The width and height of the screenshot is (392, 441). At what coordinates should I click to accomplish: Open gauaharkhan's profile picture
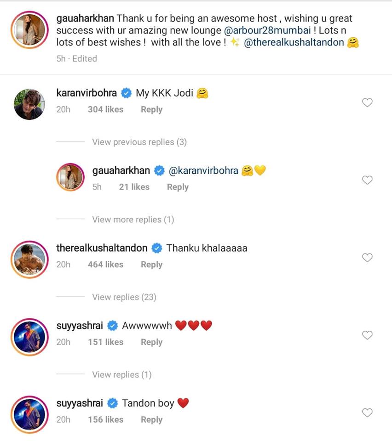(x=29, y=29)
